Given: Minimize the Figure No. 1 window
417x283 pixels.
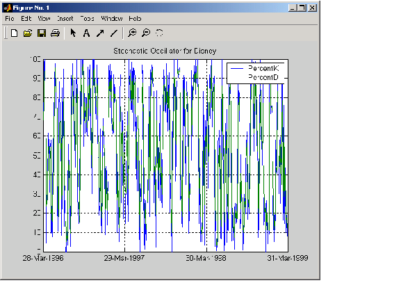Looking at the screenshot, I should (x=293, y=8).
